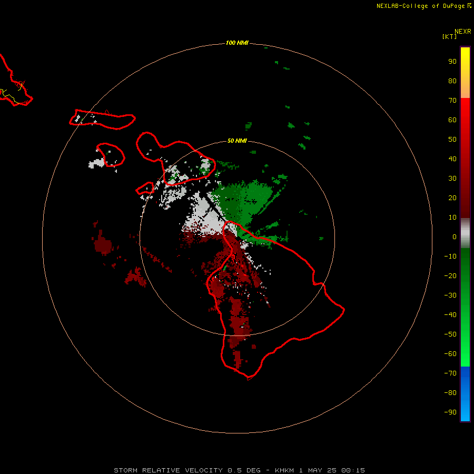Click the 70 label on the velocity scale

tap(452, 101)
